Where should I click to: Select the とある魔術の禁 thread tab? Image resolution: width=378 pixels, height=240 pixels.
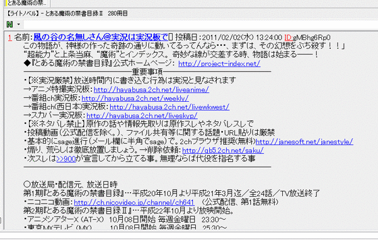pyautogui.click(x=26, y=3)
